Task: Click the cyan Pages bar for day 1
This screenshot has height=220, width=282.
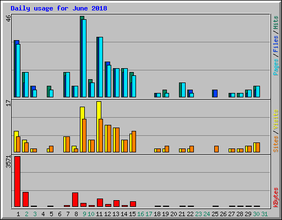Action: pos(18,70)
